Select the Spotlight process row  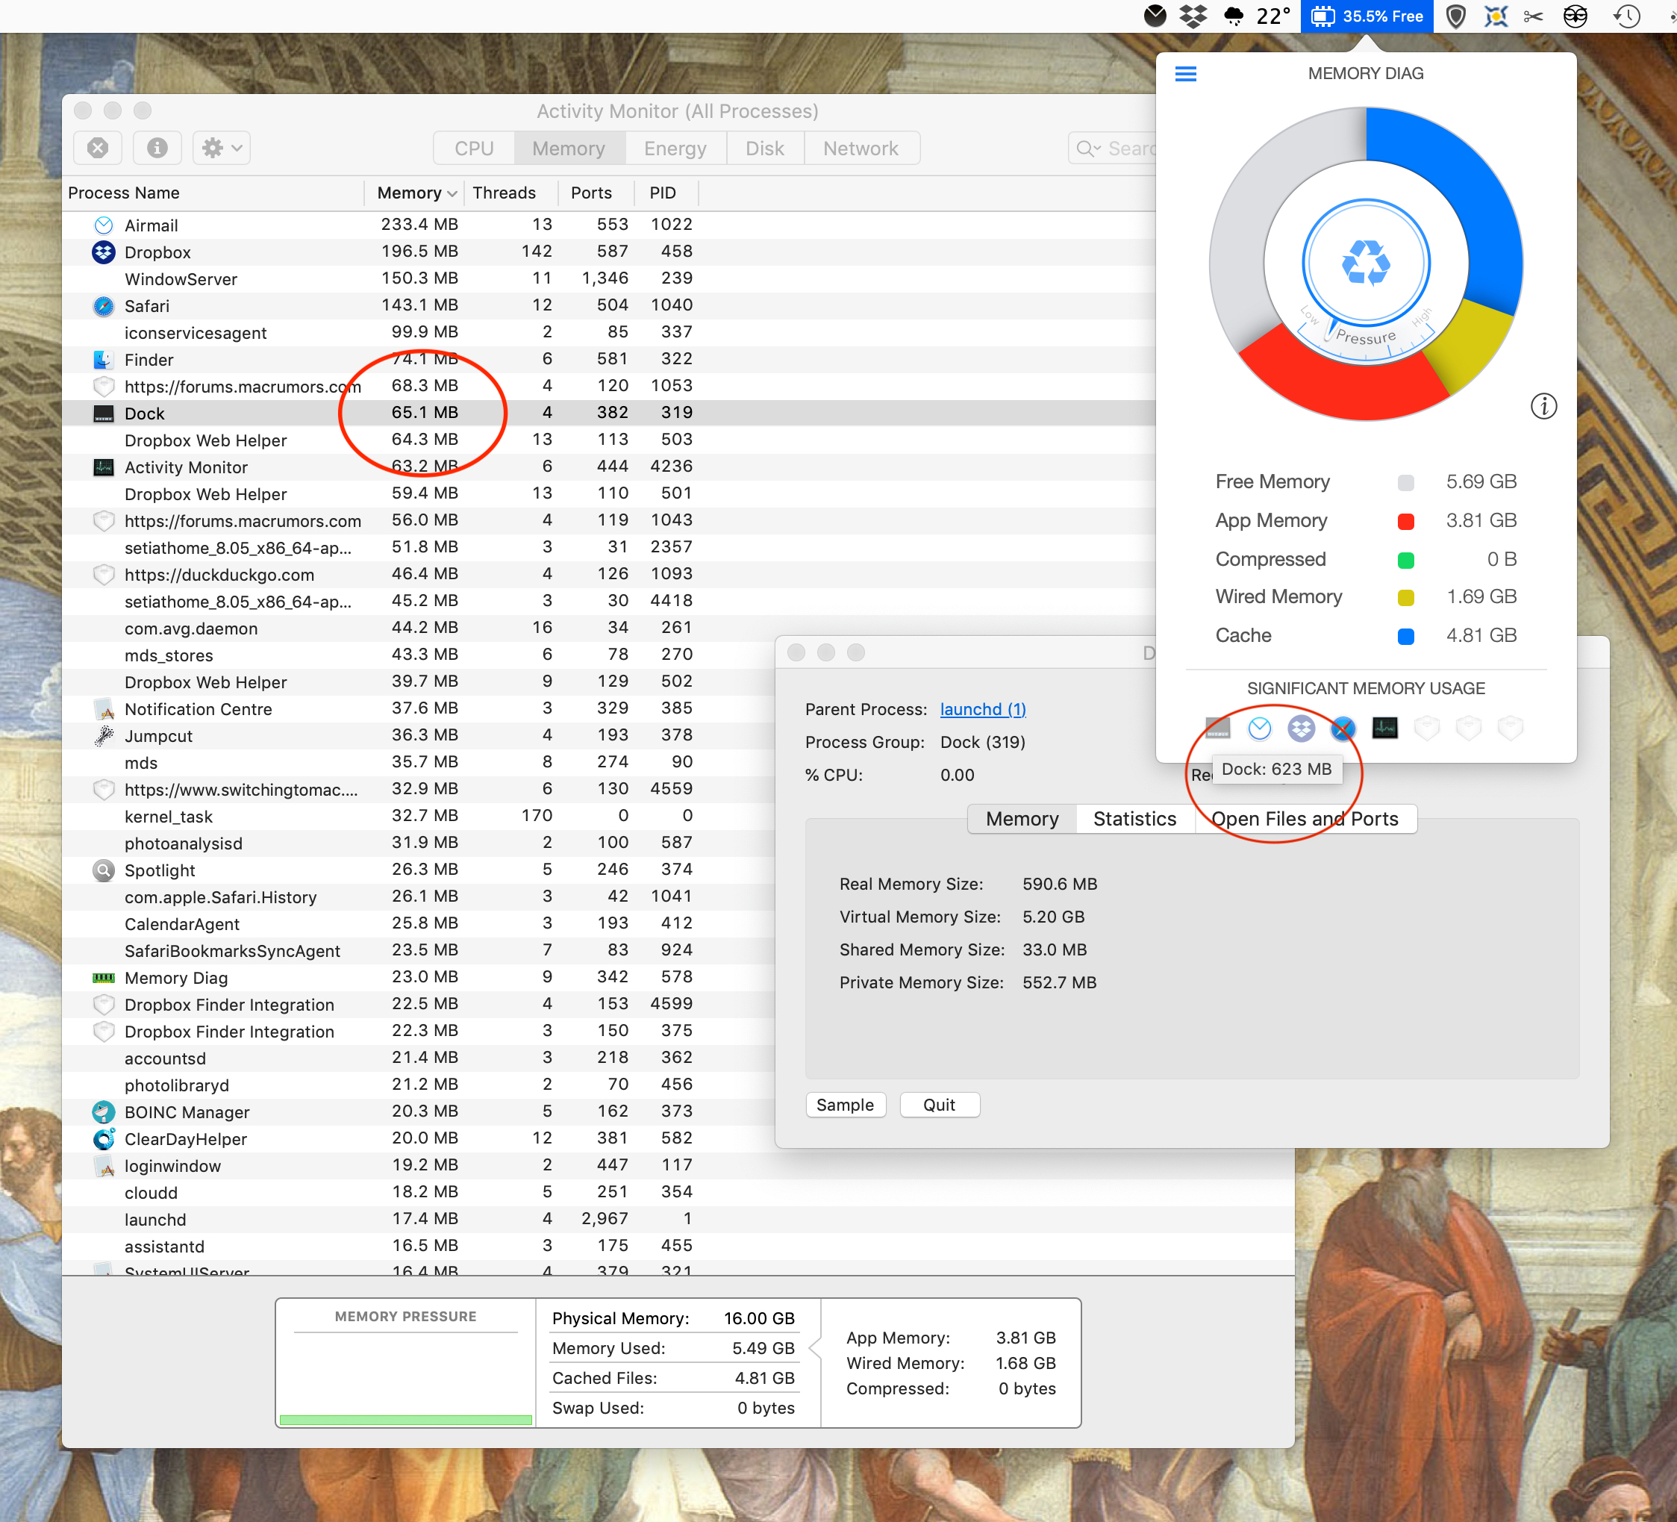[x=419, y=870]
